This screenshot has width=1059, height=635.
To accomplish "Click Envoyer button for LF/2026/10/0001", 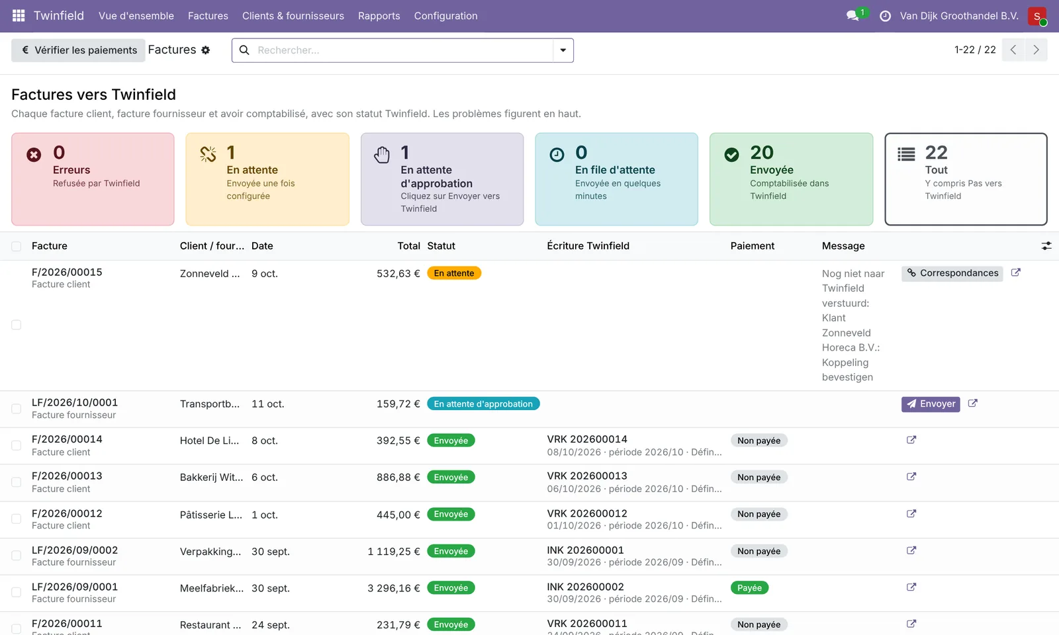I will 931,404.
